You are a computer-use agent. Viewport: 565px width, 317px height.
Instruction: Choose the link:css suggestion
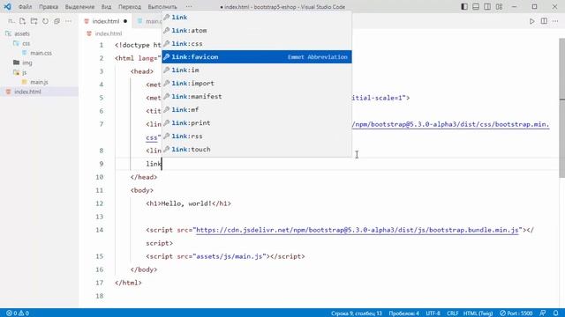[257, 43]
